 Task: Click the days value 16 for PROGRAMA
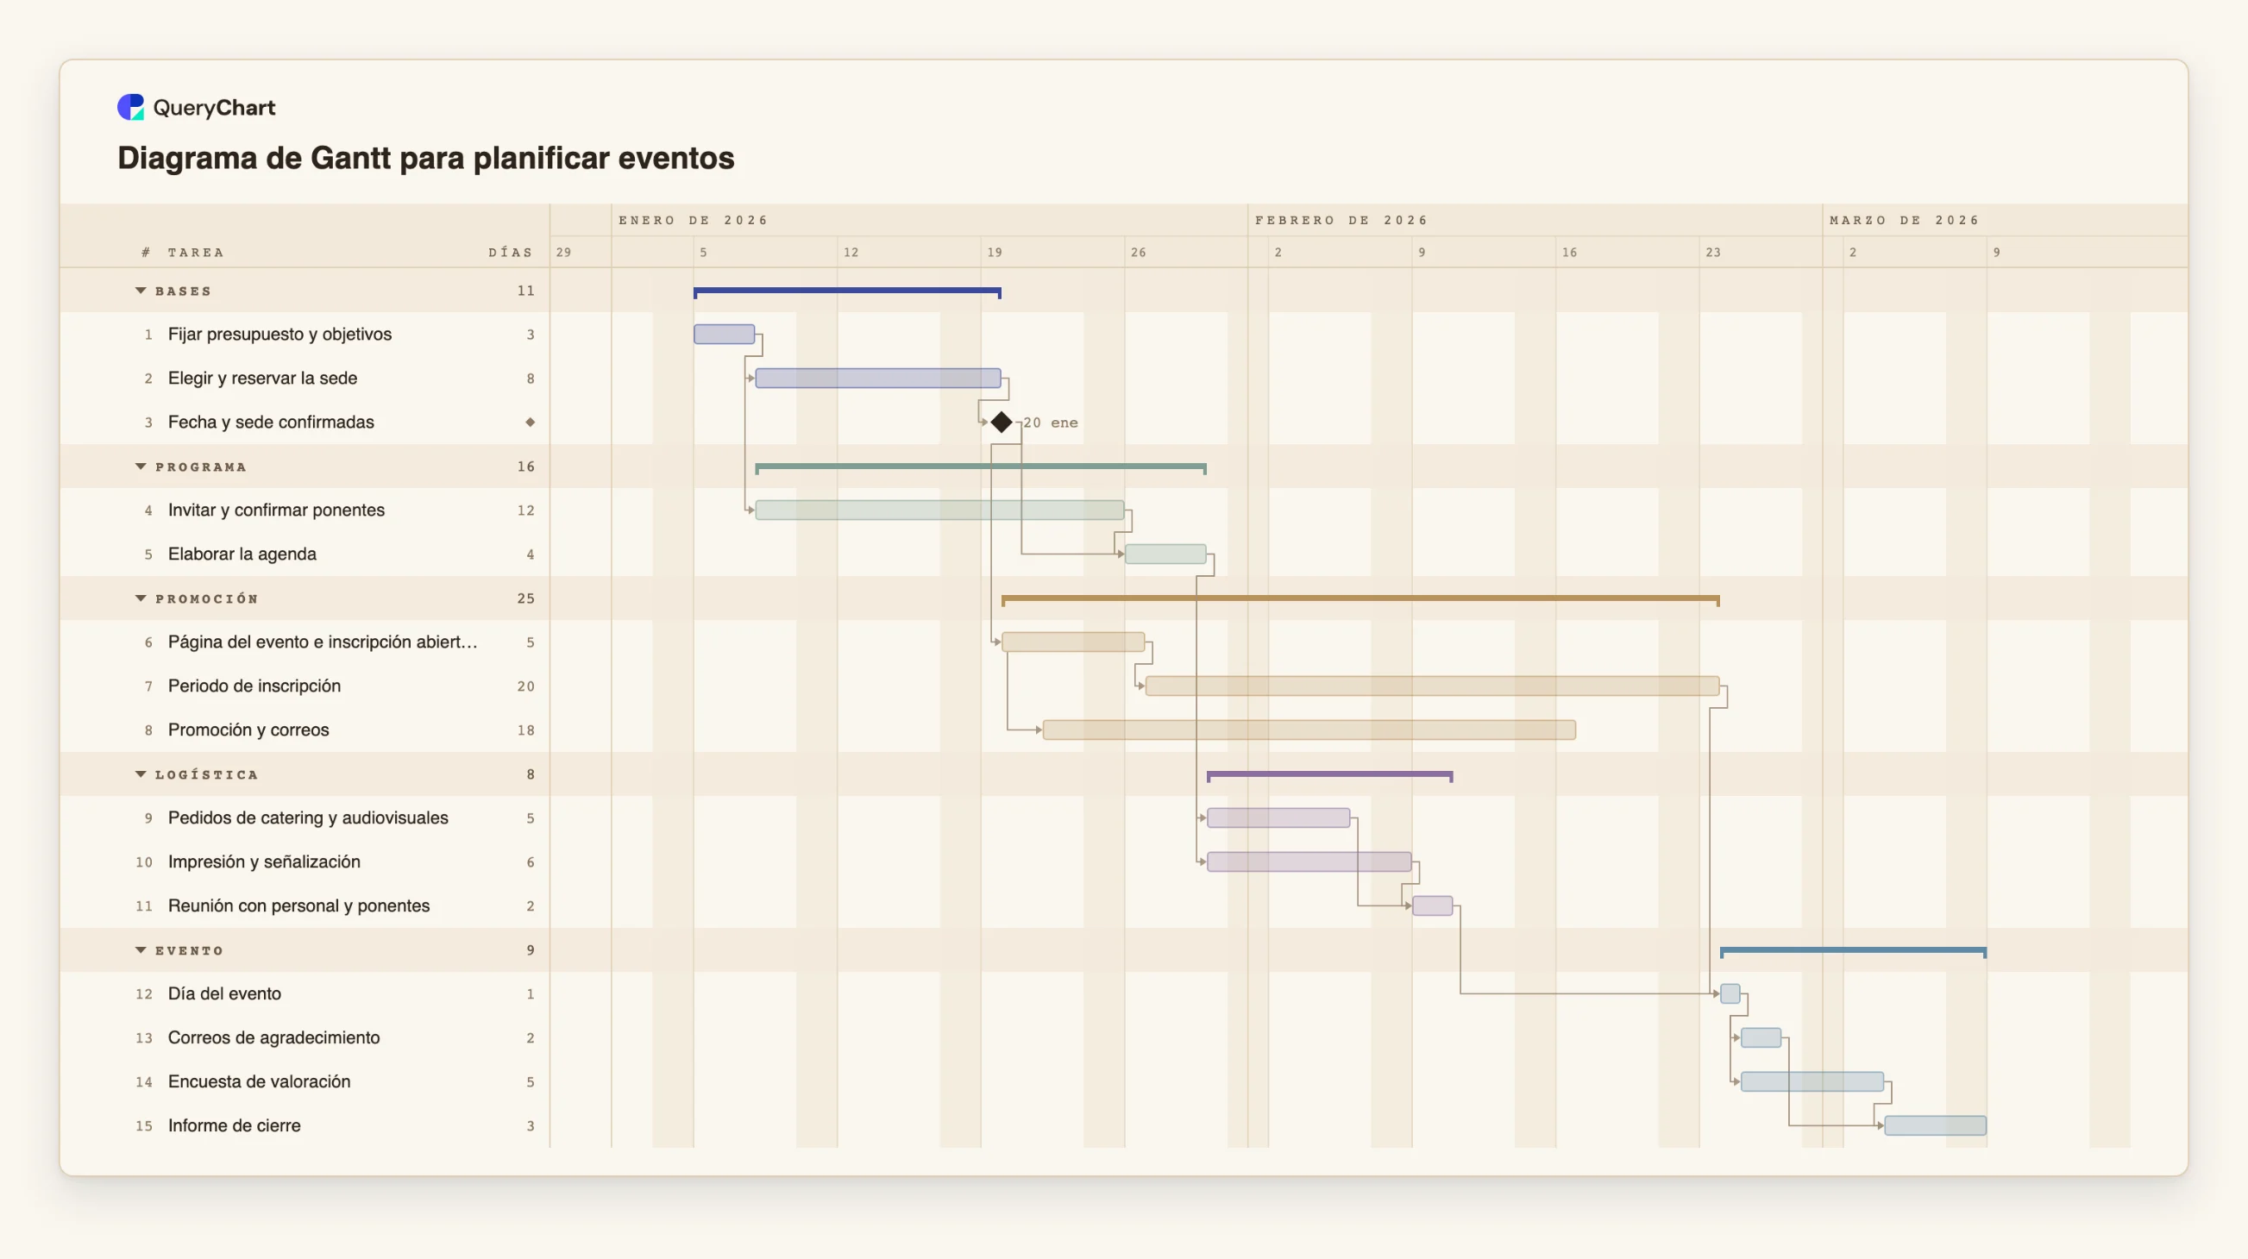[x=525, y=467]
